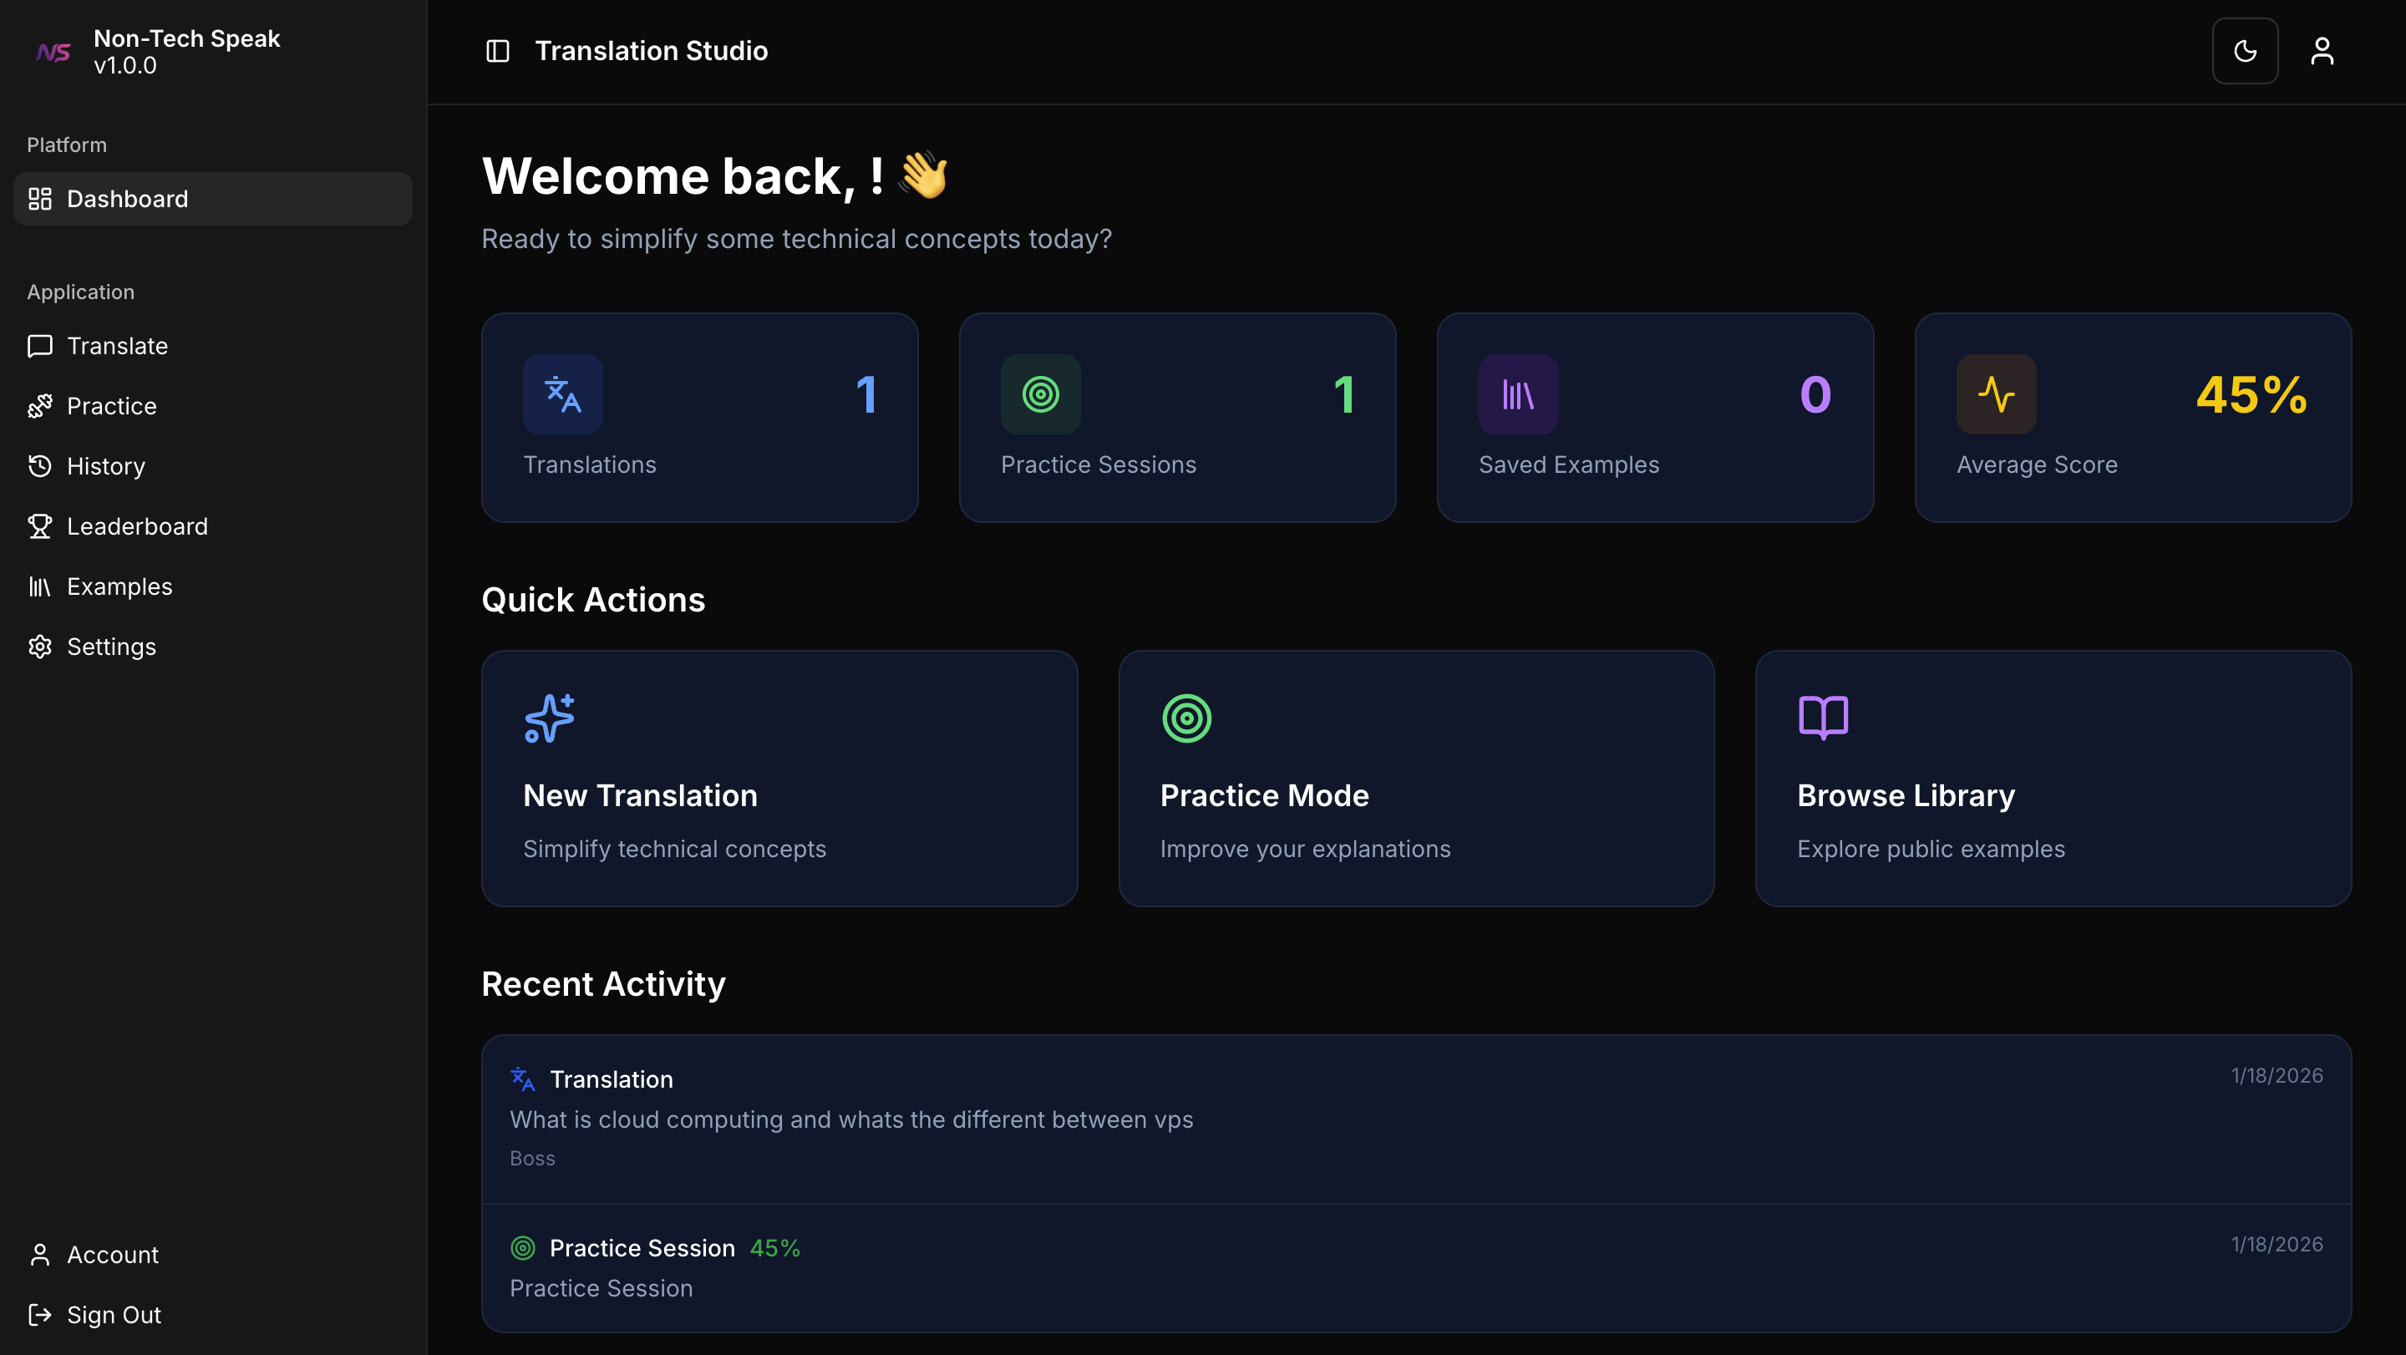Open the user profile icon
This screenshot has height=1355, width=2406.
[2322, 50]
